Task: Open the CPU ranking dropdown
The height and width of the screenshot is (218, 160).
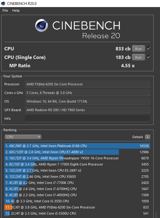Action: tap(23, 137)
